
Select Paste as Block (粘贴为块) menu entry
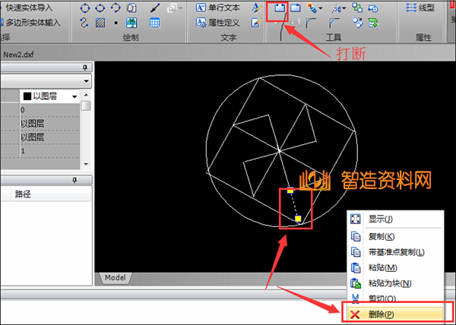click(389, 283)
